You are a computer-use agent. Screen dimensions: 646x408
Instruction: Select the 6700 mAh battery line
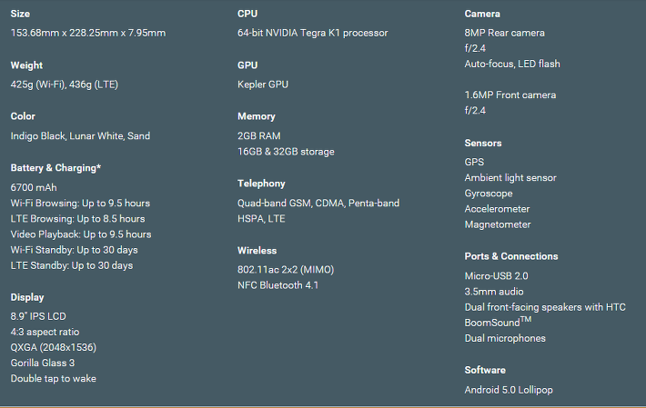34,187
